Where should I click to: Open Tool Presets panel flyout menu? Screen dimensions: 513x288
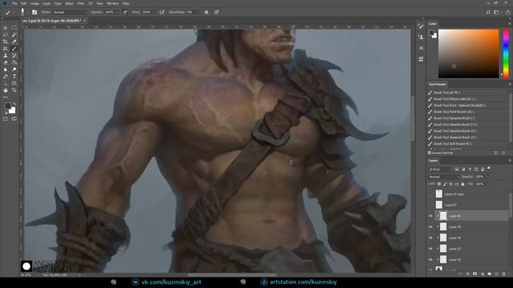click(x=510, y=84)
